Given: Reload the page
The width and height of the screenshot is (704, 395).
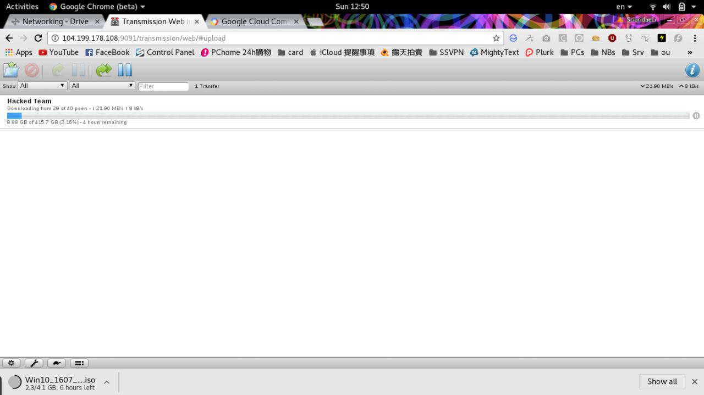Looking at the screenshot, I should point(38,38).
